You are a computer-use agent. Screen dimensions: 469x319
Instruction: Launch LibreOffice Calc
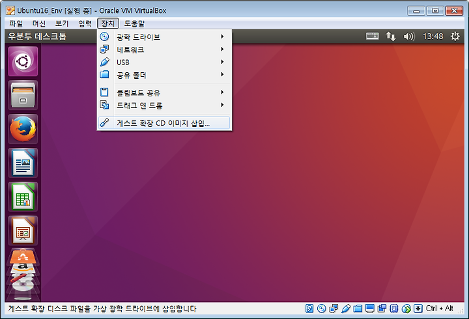(23, 197)
